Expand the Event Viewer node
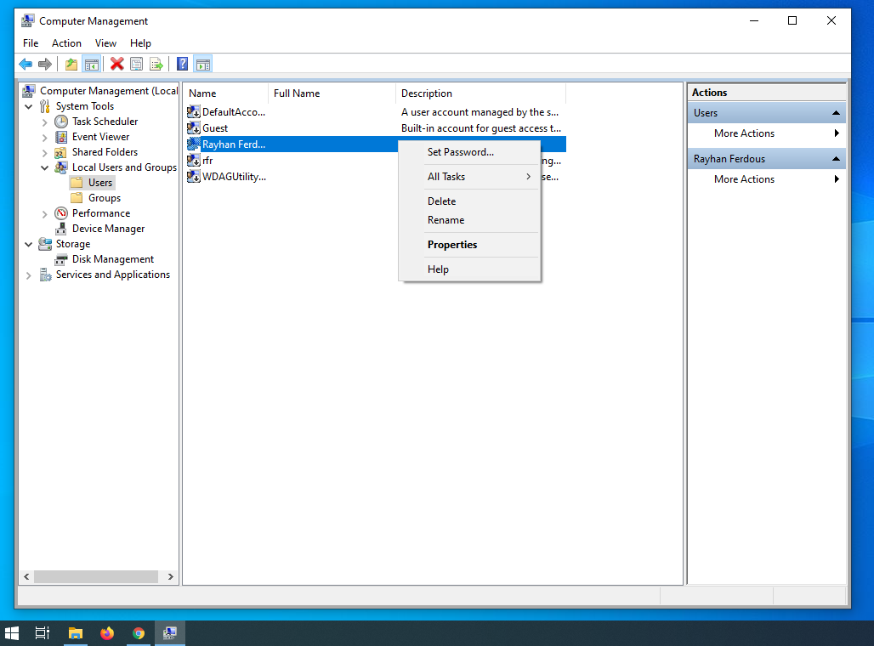This screenshot has width=874, height=646. point(44,137)
